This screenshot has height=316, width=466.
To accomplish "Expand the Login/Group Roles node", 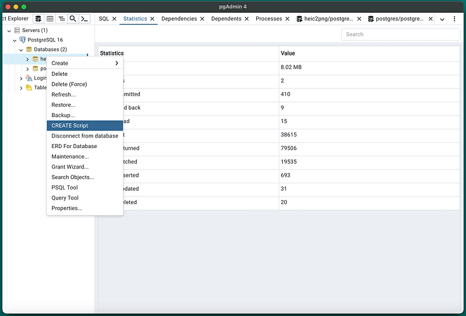I will tap(21, 79).
